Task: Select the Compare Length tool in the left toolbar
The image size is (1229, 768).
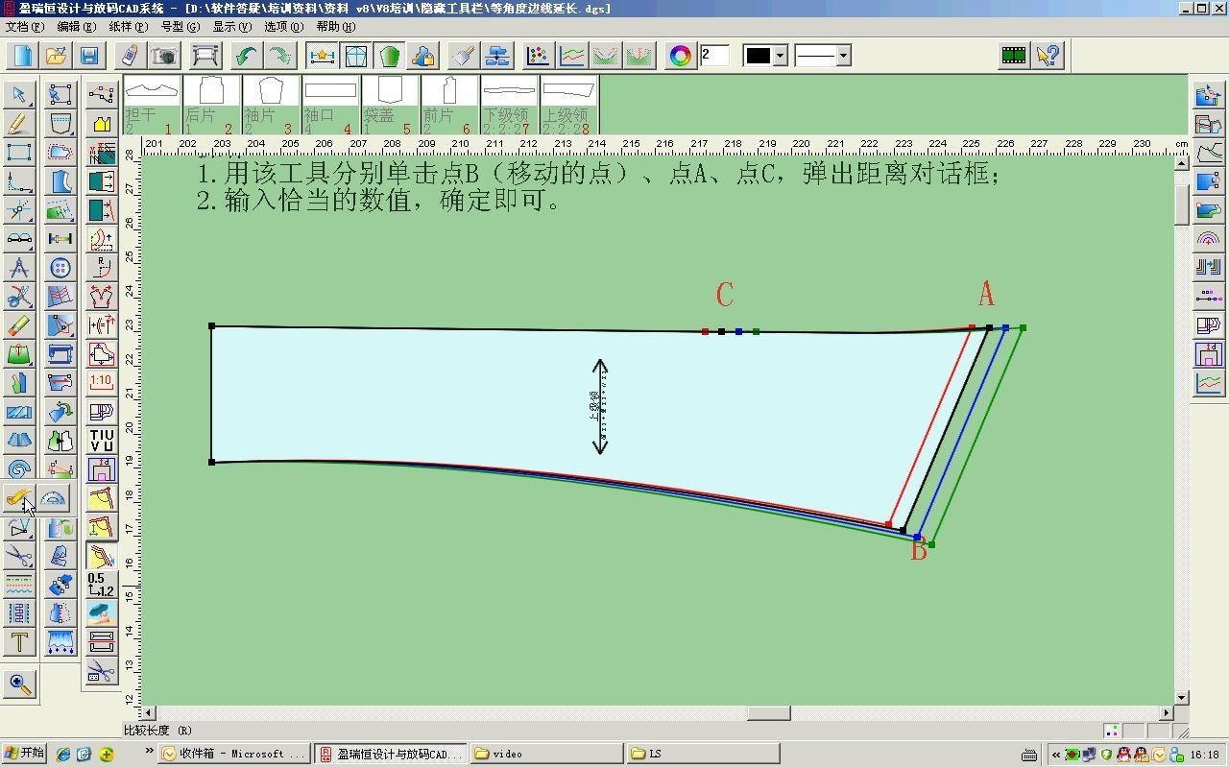Action: (21, 497)
